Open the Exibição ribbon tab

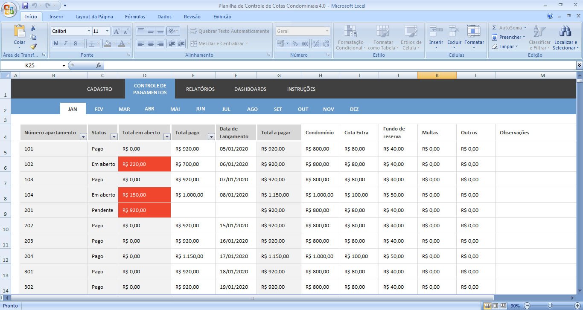222,17
